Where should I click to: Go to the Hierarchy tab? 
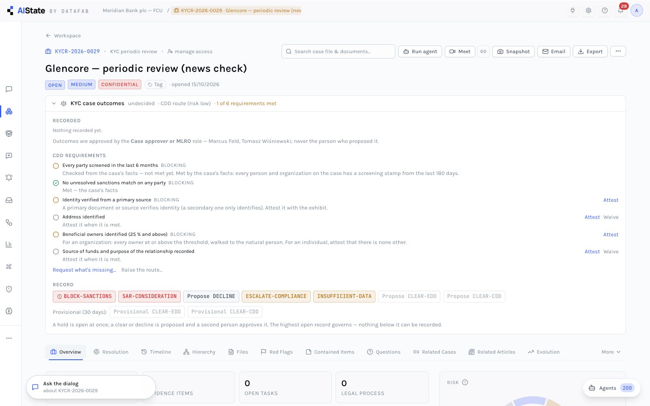199,352
